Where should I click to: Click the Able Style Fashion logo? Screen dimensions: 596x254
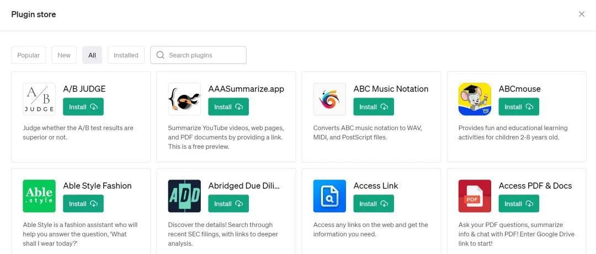(x=39, y=196)
